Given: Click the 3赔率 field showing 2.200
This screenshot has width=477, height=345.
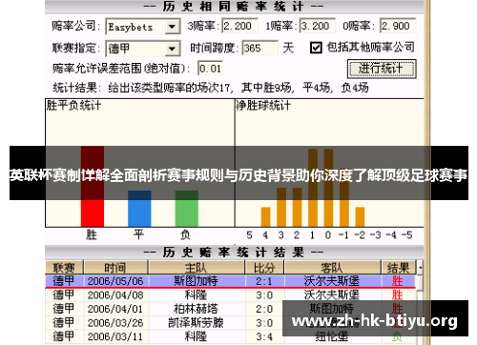Looking at the screenshot, I should point(239,26).
